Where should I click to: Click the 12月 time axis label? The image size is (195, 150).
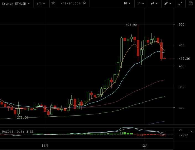click(x=145, y=146)
